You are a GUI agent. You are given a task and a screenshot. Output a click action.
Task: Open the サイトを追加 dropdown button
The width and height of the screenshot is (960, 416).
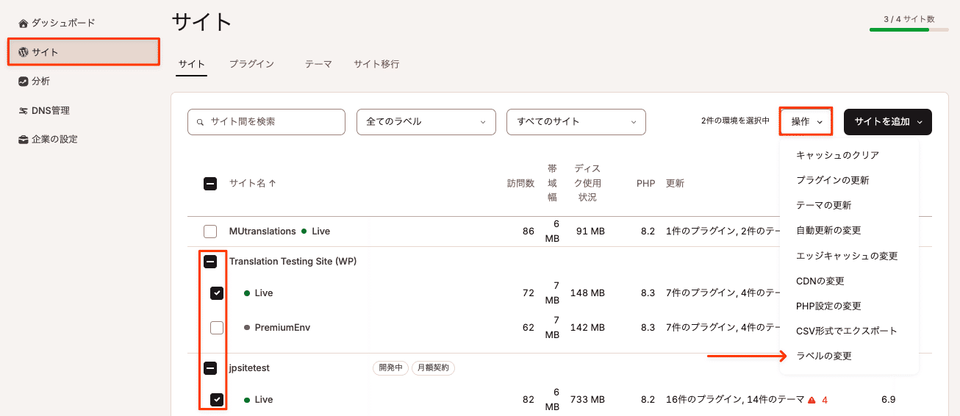click(x=887, y=122)
